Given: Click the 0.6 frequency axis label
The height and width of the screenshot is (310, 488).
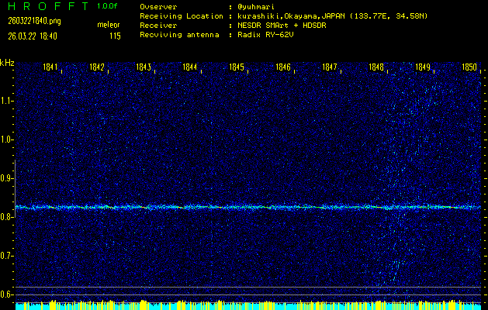Looking at the screenshot, I should tap(7, 294).
